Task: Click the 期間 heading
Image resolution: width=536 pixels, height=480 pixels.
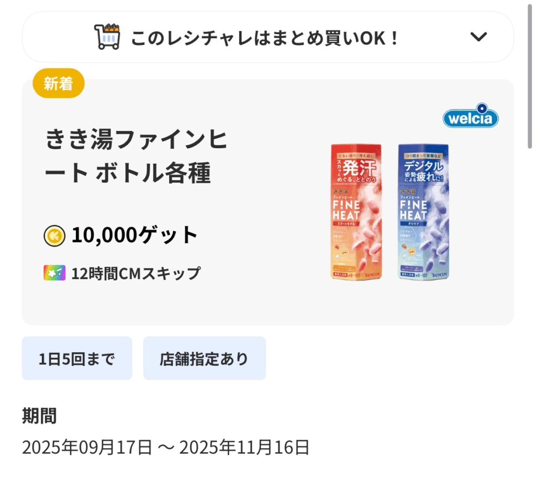Action: 39,417
